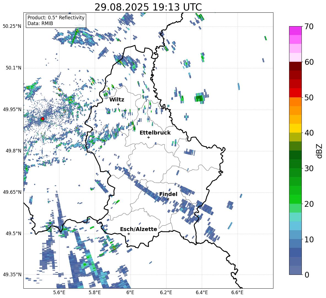Screen dimensions: 326x298
Task: Click the 5.8°E longitude label
Action: pyautogui.click(x=95, y=292)
